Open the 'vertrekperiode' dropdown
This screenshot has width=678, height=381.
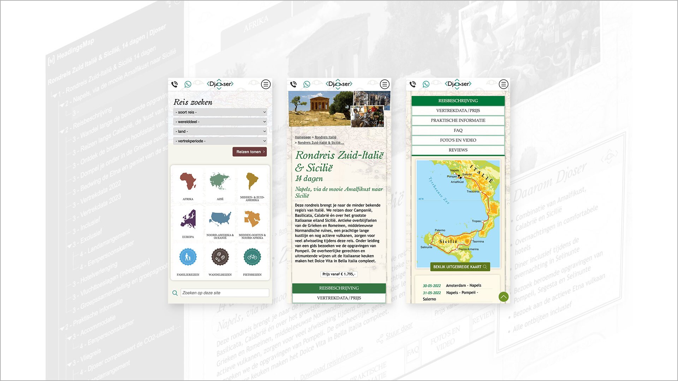(220, 141)
